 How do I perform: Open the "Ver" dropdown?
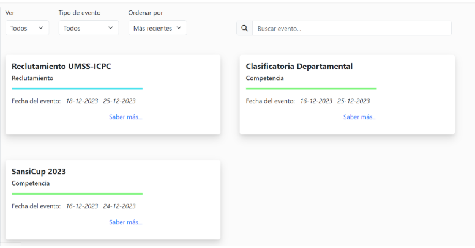[27, 28]
